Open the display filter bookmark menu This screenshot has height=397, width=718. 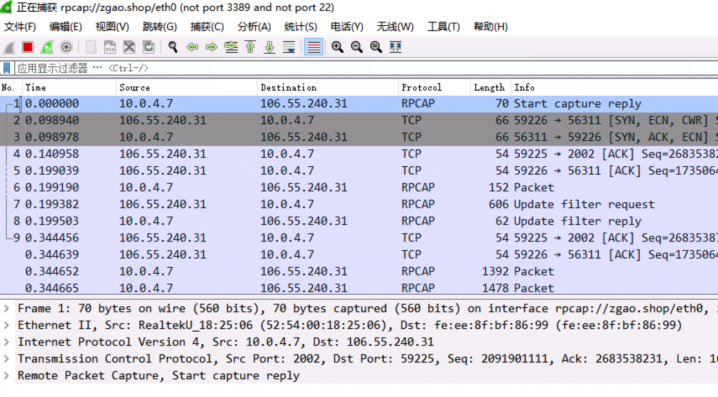point(7,68)
